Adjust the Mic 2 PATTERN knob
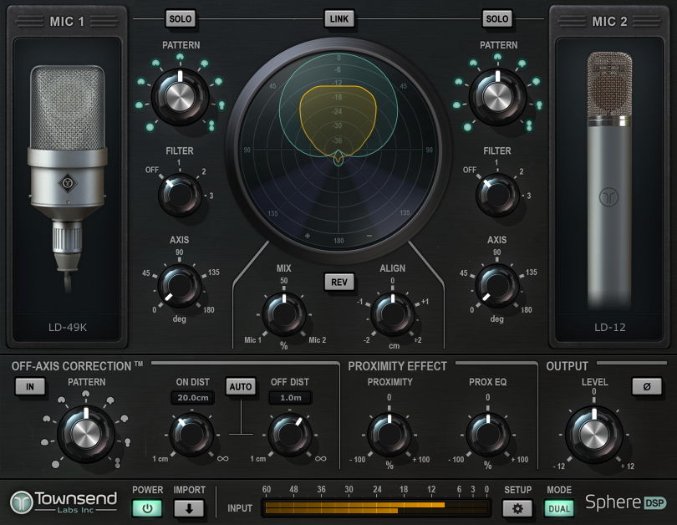The height and width of the screenshot is (525, 677). 497,97
